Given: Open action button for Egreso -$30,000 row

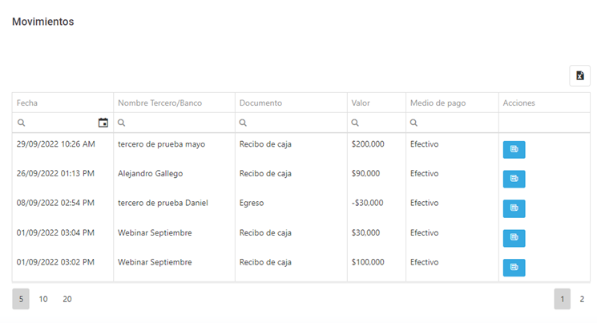Looking at the screenshot, I should pyautogui.click(x=514, y=208).
